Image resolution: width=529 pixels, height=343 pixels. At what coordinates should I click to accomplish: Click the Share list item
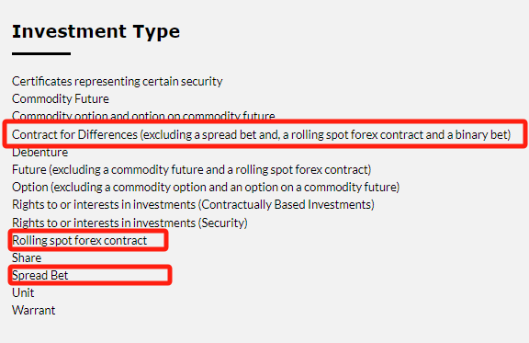27,258
